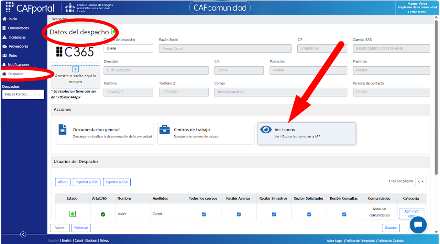Collapse sidebar with the arrow icon
The height and width of the screenshot is (244, 440).
23,234
